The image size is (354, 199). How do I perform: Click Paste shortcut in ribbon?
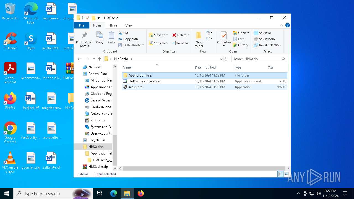[x=131, y=45]
